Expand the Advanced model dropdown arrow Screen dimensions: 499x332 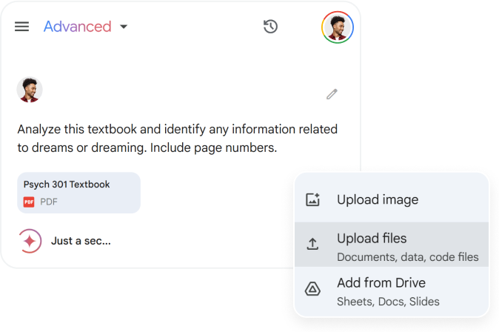[x=124, y=27]
